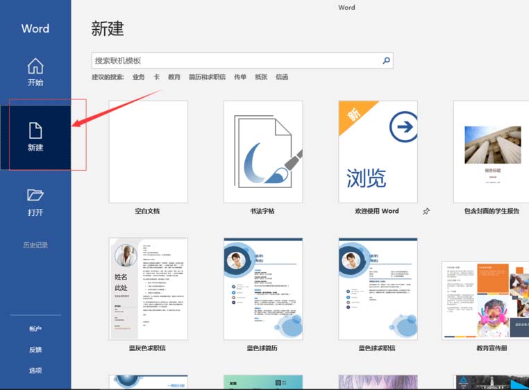Open the 反馈 feedback page
This screenshot has width=529, height=390.
(x=35, y=350)
